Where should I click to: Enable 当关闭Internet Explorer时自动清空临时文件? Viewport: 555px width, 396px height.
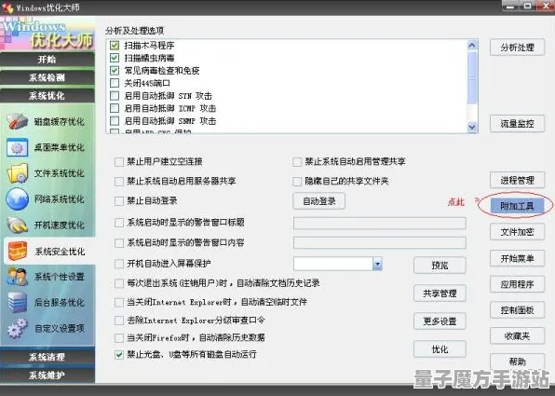[x=119, y=302]
